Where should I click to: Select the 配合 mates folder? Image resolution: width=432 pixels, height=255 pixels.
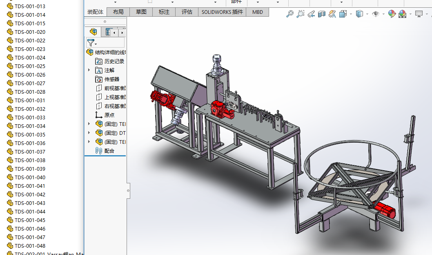[109, 151]
